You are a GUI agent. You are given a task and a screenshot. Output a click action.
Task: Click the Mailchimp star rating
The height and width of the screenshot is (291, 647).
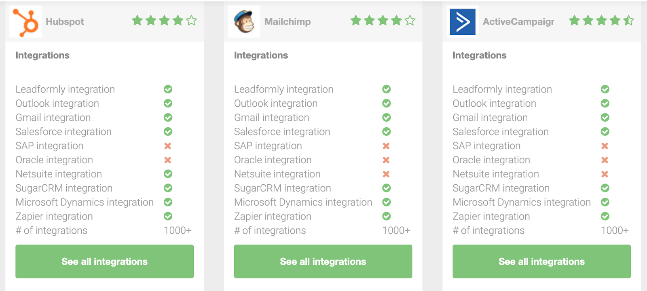pos(383,20)
